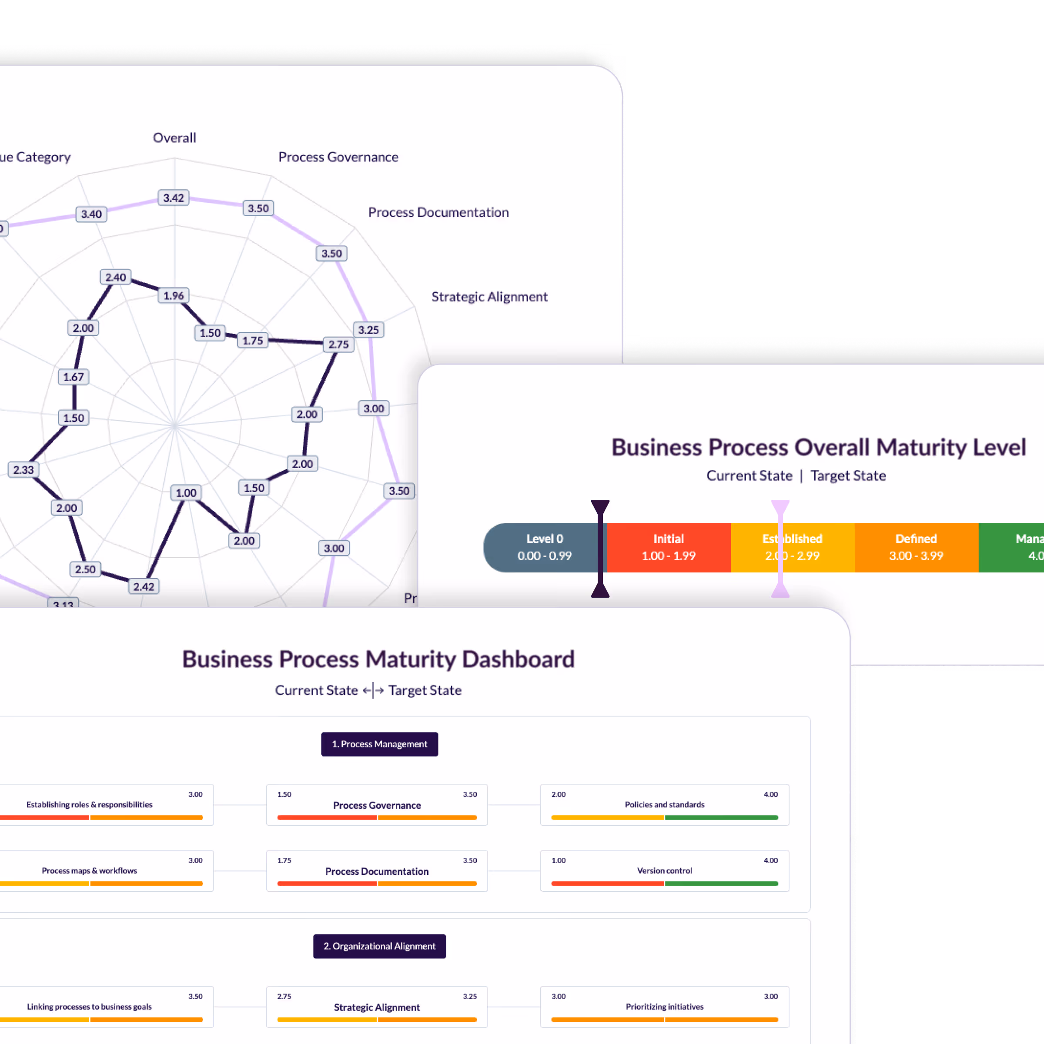Open the "2. Organizational Alignment" category header
The image size is (1044, 1044).
[x=379, y=946]
